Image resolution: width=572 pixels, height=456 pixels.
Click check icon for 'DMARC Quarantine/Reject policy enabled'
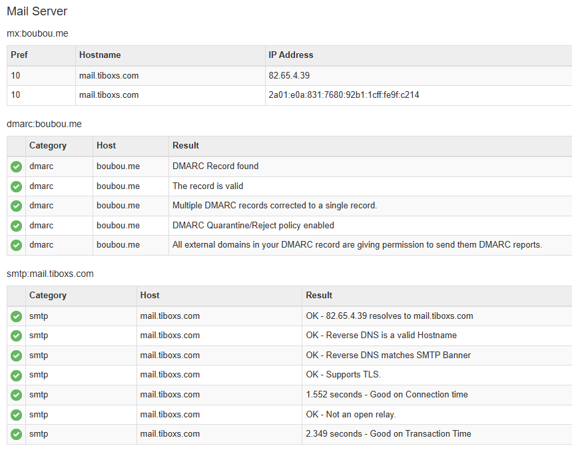[17, 226]
